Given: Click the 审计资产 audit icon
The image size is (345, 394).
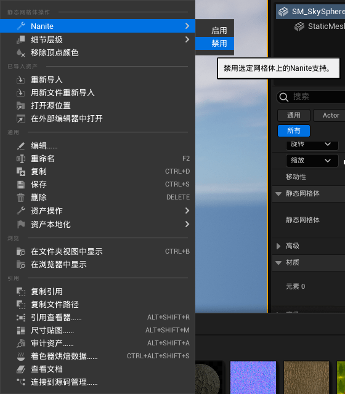Looking at the screenshot, I should click(x=21, y=344).
